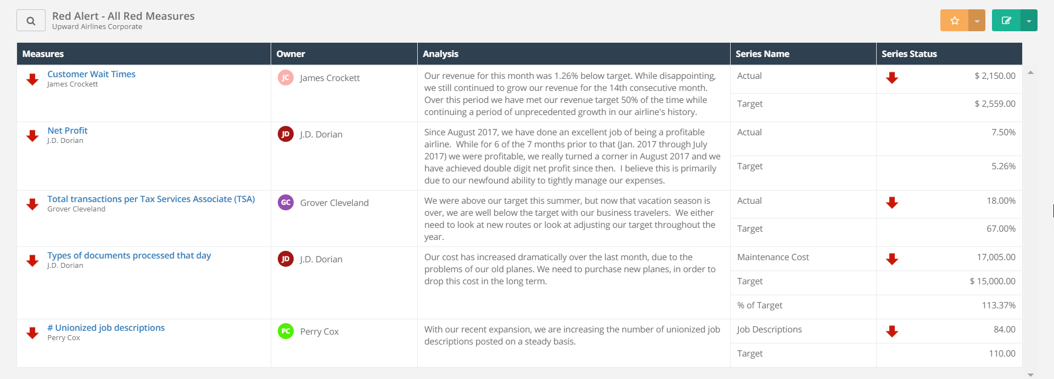Click Grover Cleveland's GC avatar circle
The width and height of the screenshot is (1054, 379).
point(285,202)
